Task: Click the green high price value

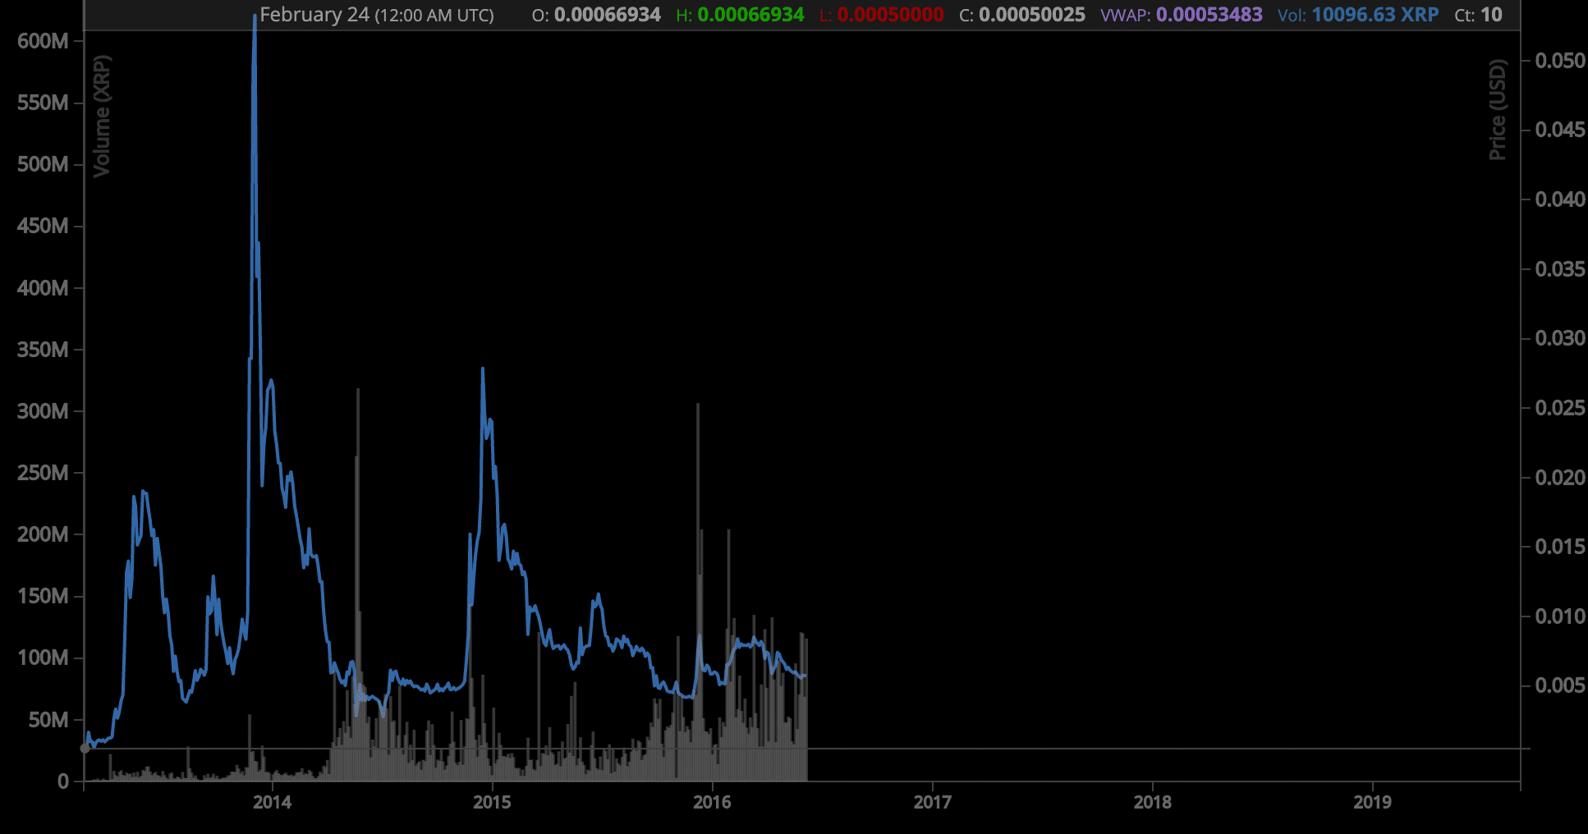Action: pos(750,15)
